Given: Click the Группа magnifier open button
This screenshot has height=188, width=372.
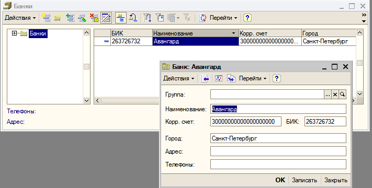Looking at the screenshot, I should point(342,95).
